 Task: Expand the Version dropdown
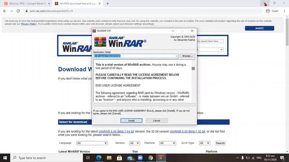[135, 143]
